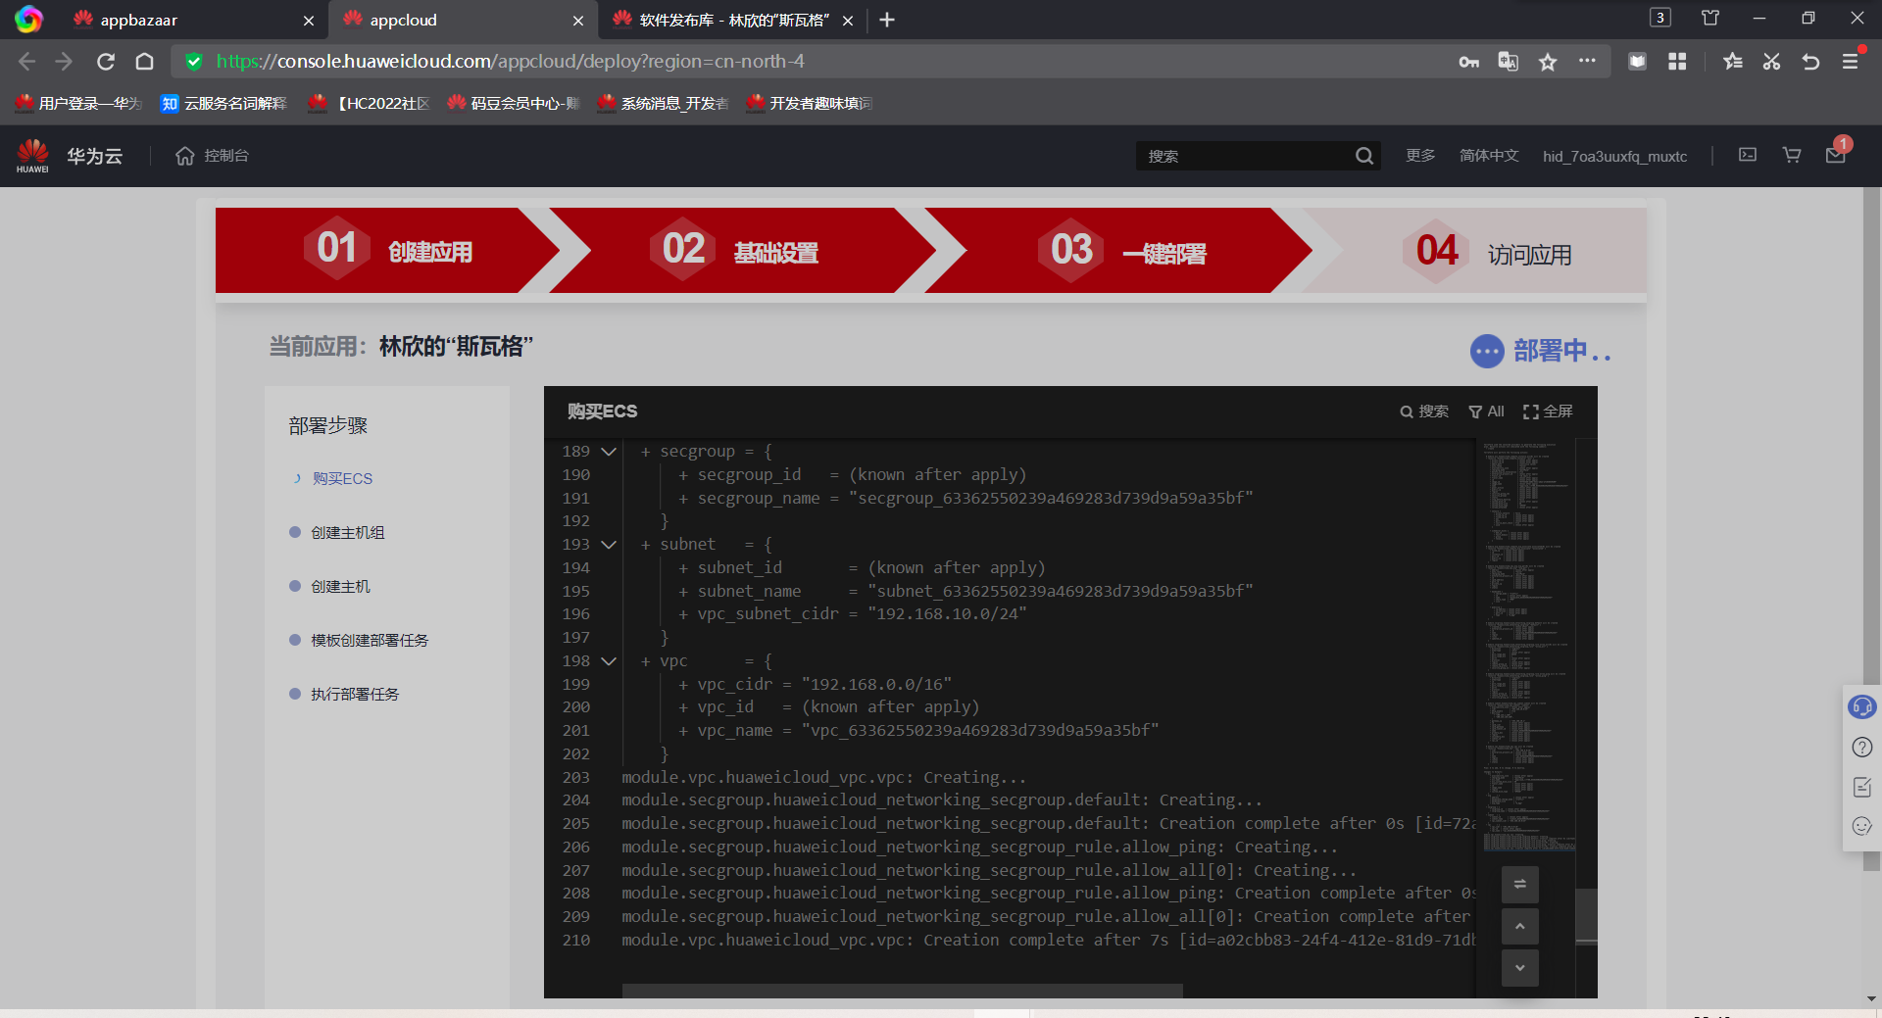The image size is (1882, 1018).
Task: Click the browser back arrow
Action: (x=26, y=62)
